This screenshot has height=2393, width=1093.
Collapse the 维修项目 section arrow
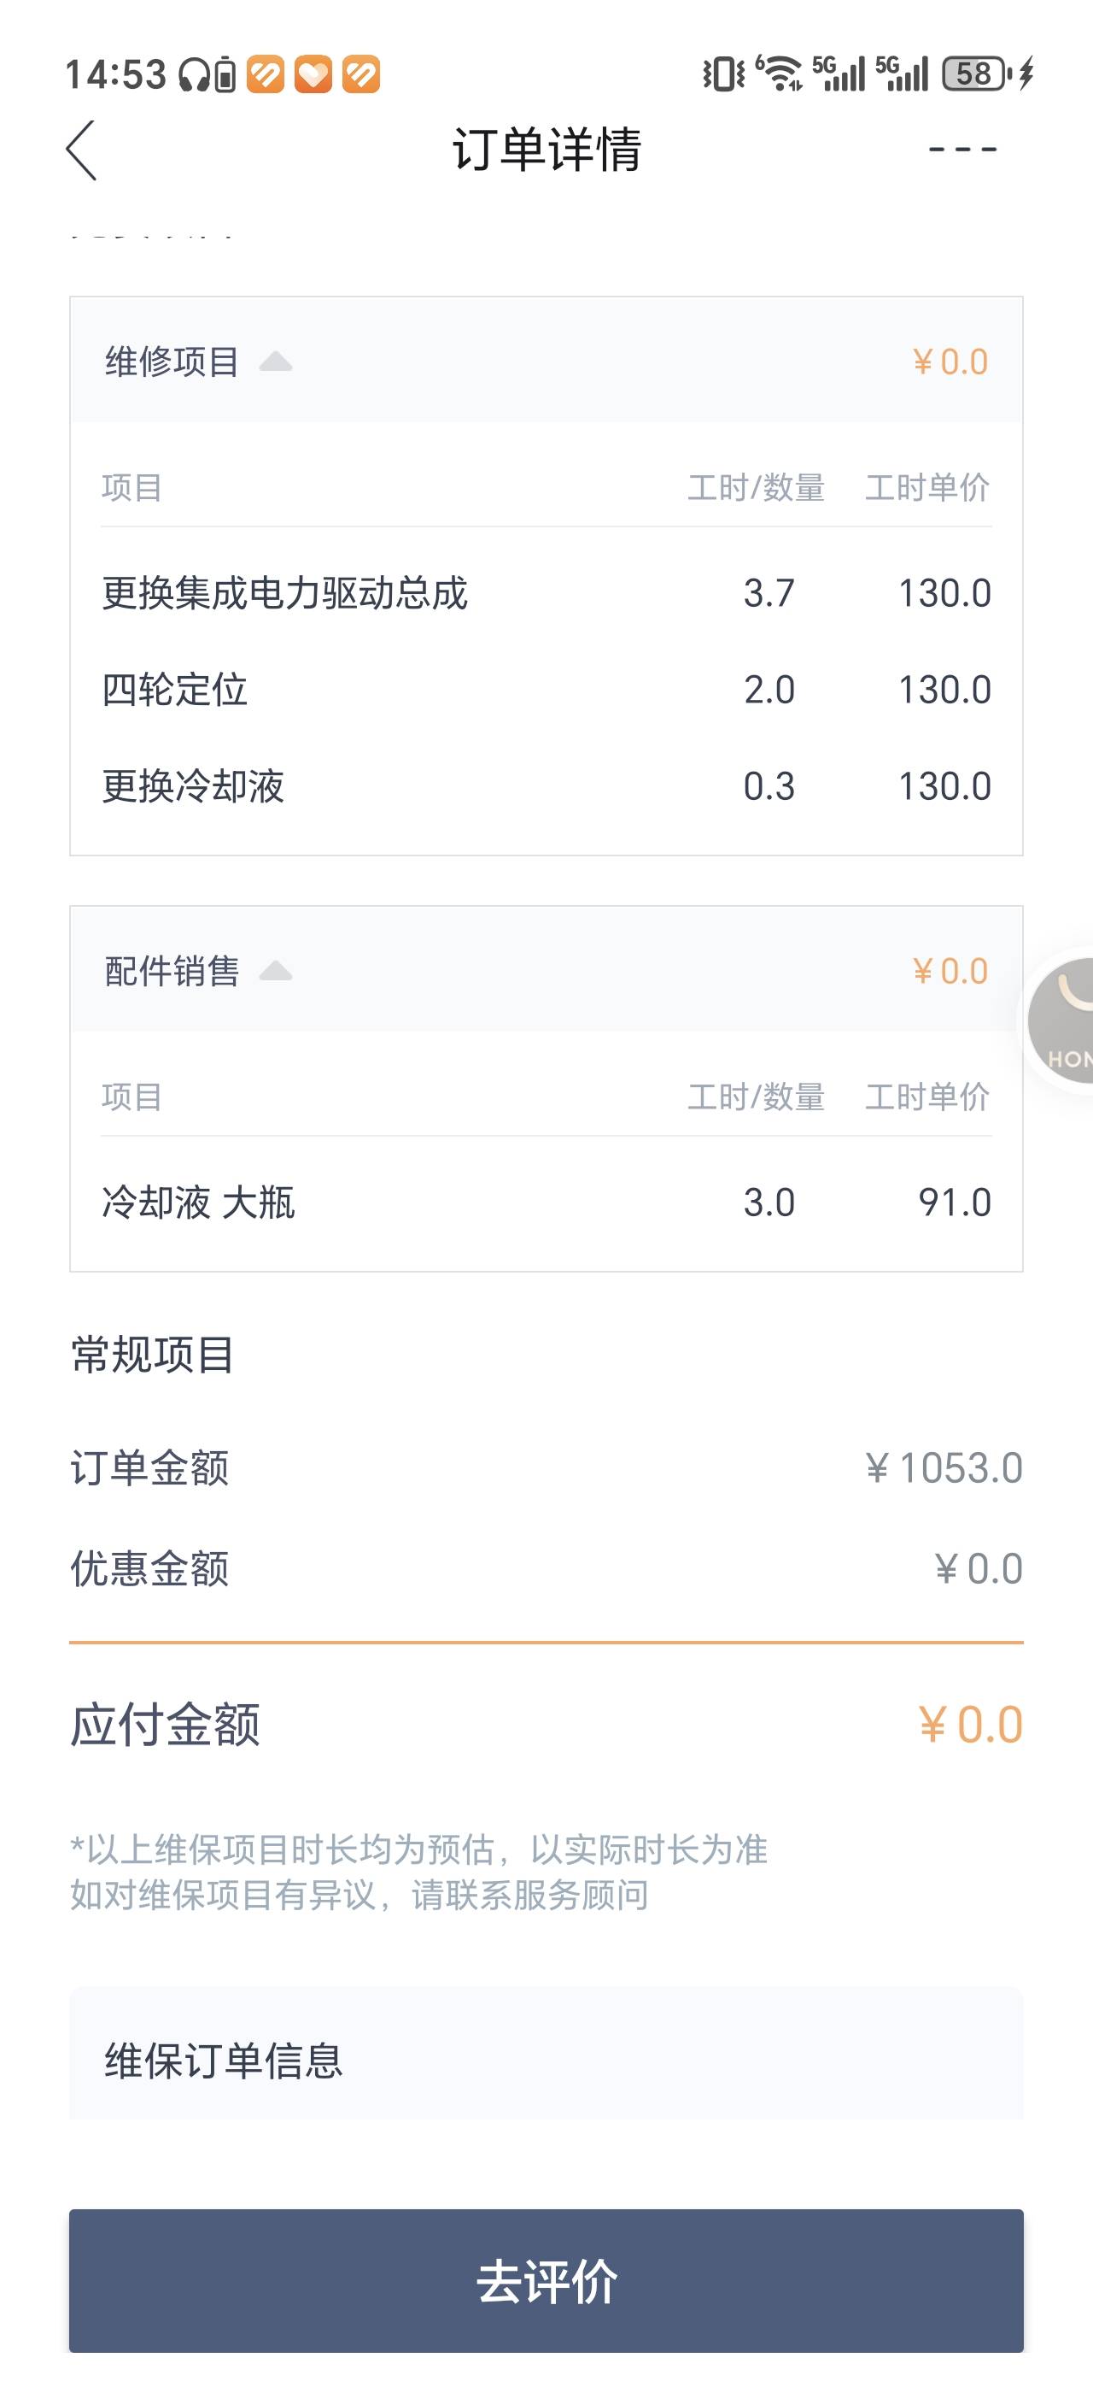[276, 362]
